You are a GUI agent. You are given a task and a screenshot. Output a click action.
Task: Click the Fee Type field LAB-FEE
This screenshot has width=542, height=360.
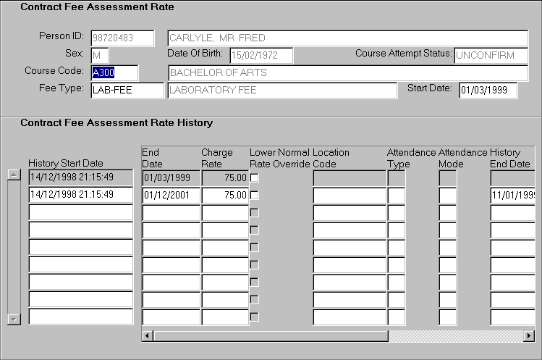(x=127, y=90)
